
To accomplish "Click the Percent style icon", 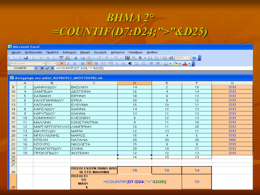I will click(x=117, y=63).
